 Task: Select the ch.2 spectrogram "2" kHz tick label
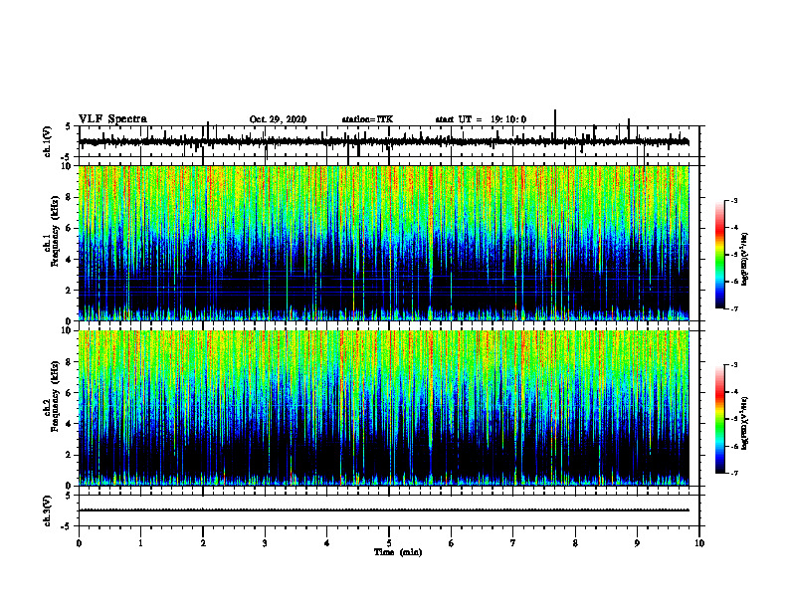pos(70,455)
